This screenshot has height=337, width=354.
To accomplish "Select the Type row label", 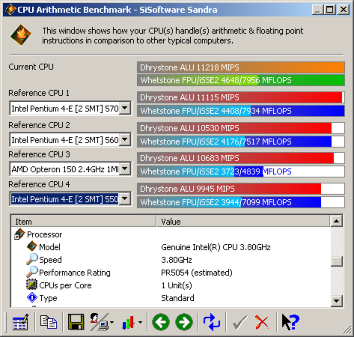I will 48,298.
